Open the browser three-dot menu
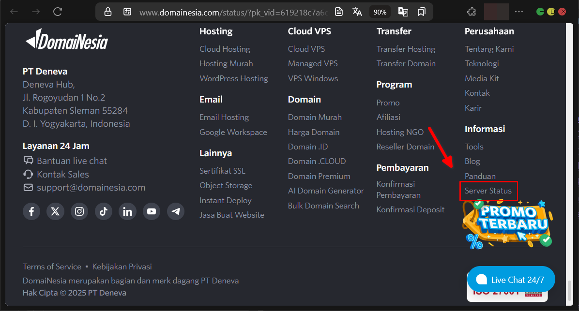579x311 pixels. (x=519, y=12)
